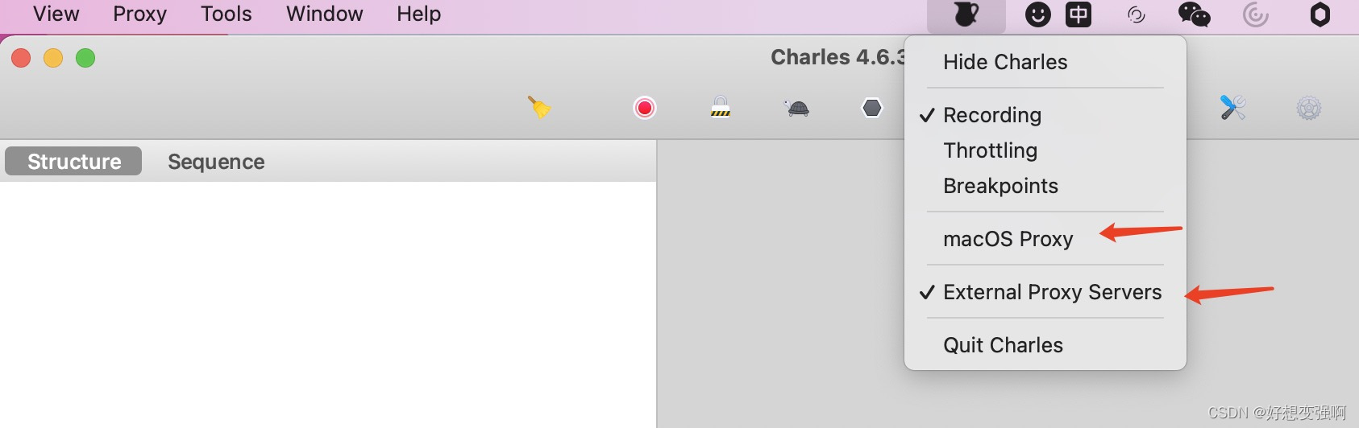Toggle the turtle throttling icon
Viewport: 1359px width, 428px height.
click(x=797, y=108)
